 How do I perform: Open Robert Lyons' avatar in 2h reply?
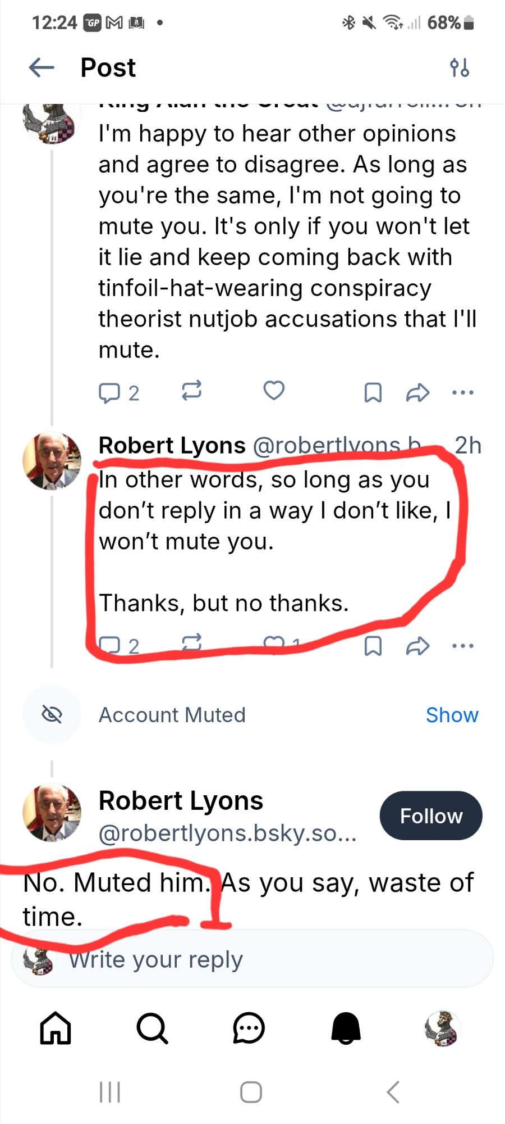point(52,461)
